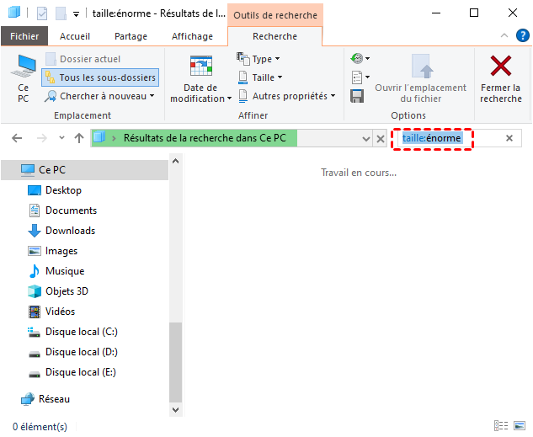Screen dimensions: 533x437
Task: Select Ce PC in navigation pane
Action: (85, 169)
